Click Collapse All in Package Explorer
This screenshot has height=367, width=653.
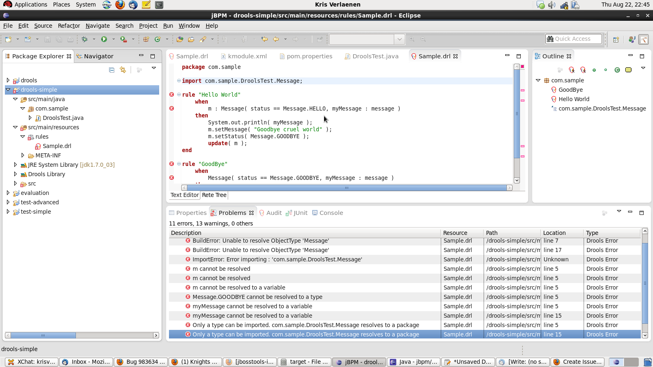tap(111, 70)
